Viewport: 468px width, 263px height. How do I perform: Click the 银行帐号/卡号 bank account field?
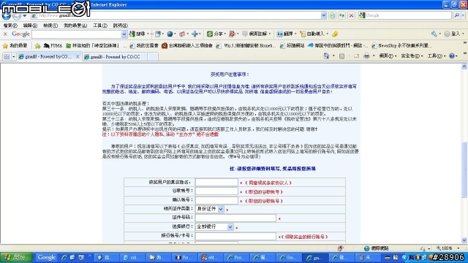pos(235,236)
